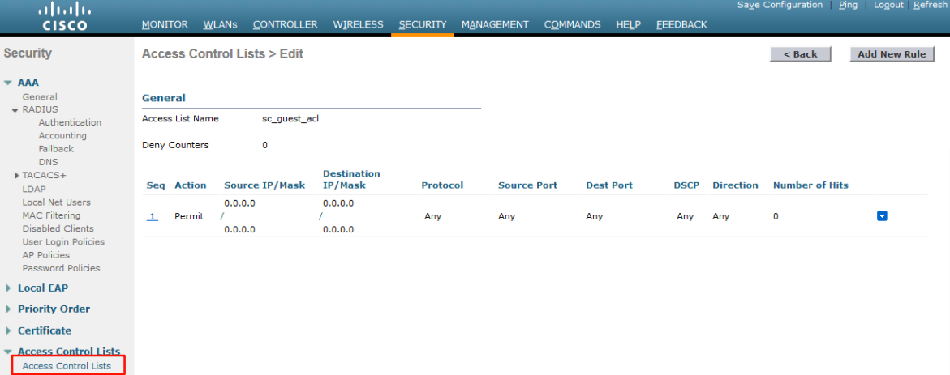Image resolution: width=950 pixels, height=375 pixels.
Task: Open the blue dropdown arrow for rule 1
Action: [x=882, y=216]
